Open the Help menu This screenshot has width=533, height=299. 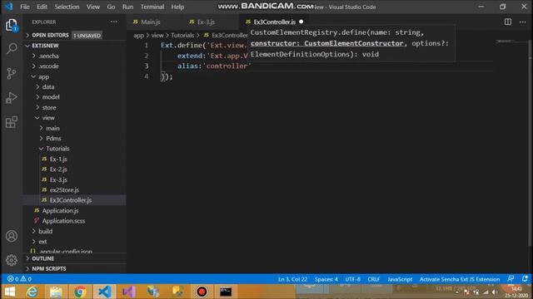point(177,7)
